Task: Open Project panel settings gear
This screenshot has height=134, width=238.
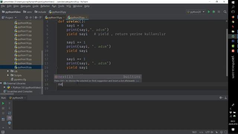Action: click(36, 17)
